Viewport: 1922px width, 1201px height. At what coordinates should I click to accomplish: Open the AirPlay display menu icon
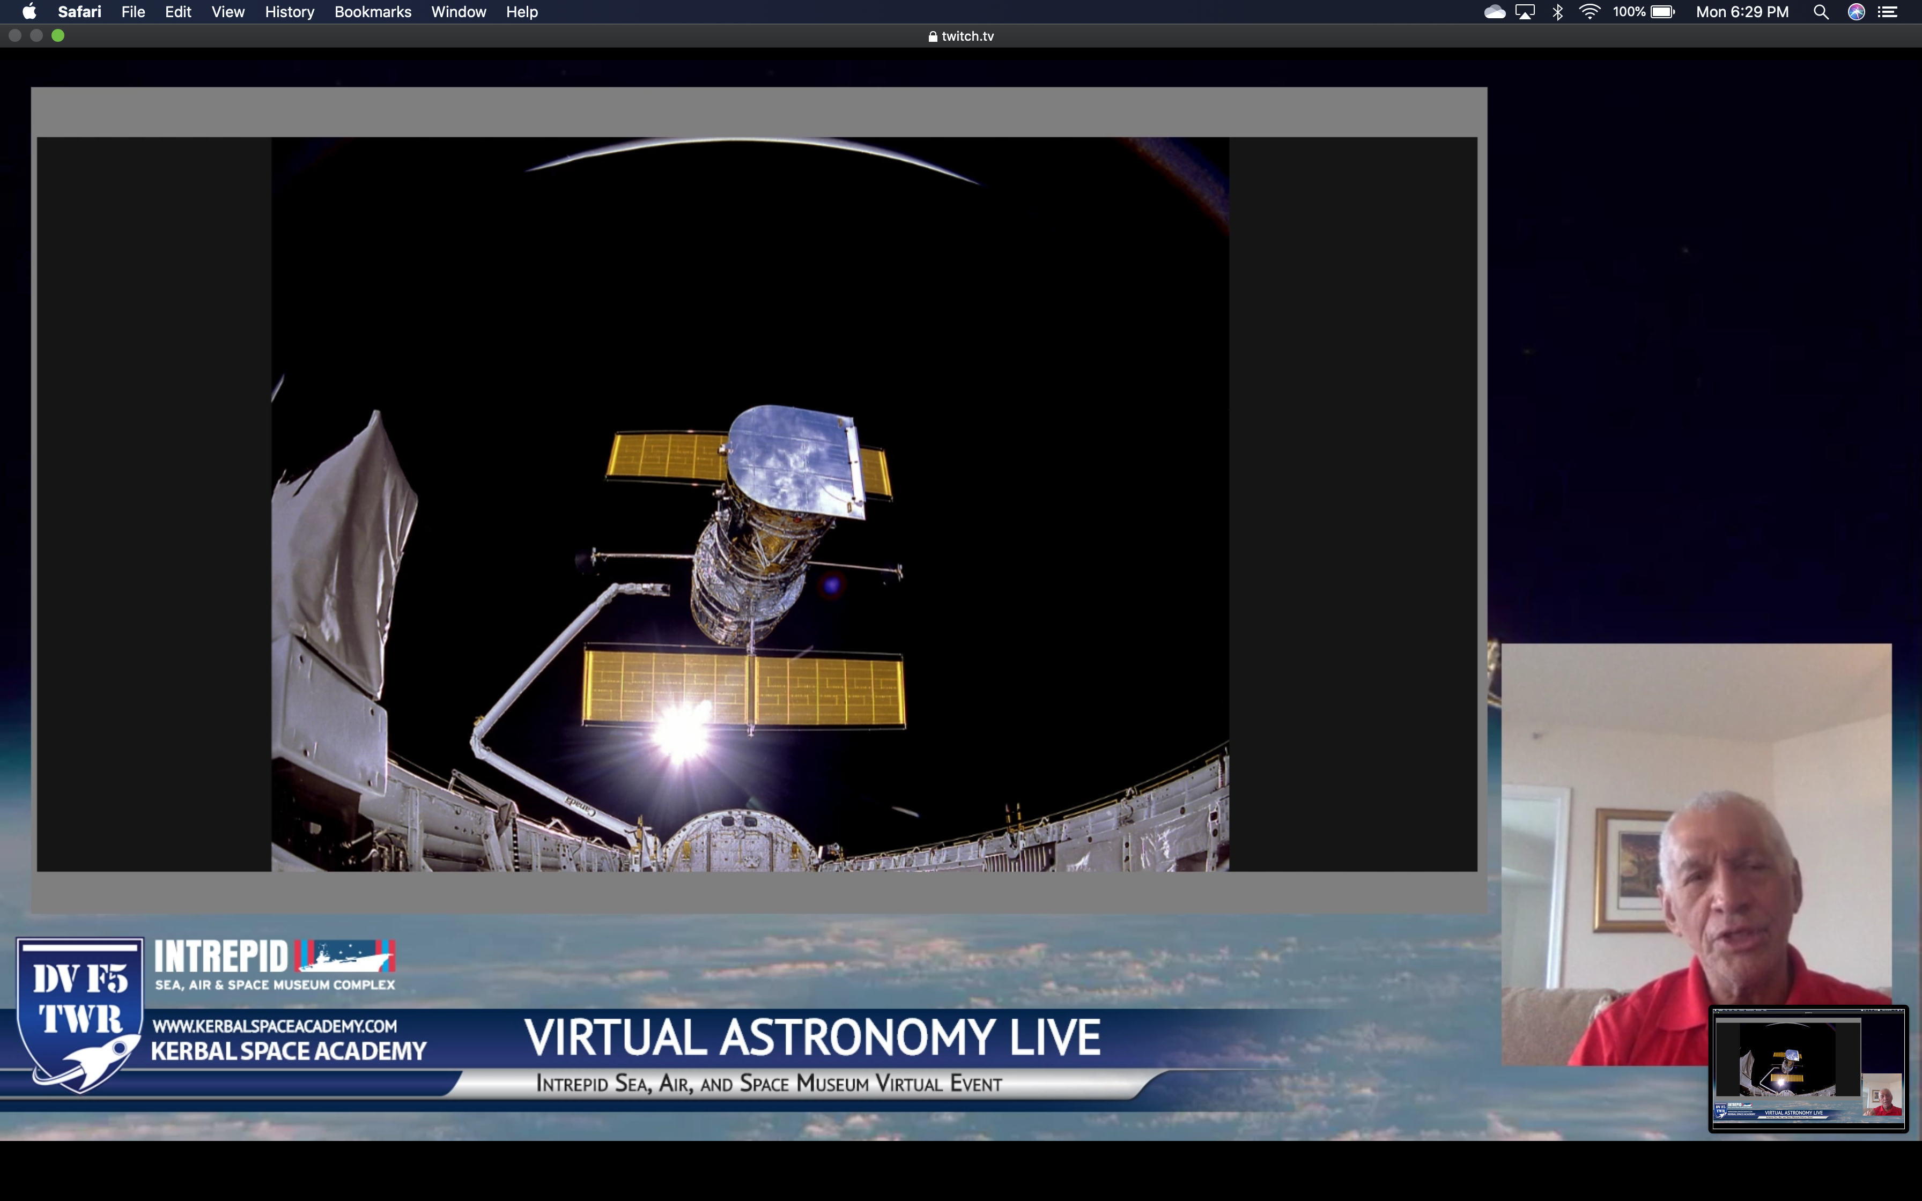click(1525, 12)
